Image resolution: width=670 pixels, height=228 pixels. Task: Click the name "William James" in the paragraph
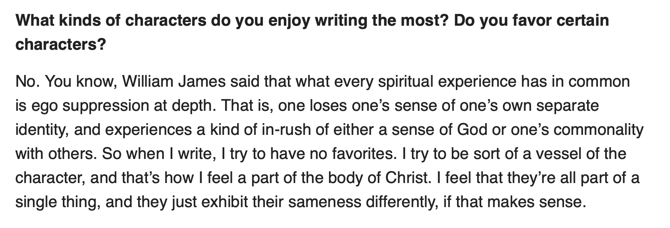(x=174, y=81)
